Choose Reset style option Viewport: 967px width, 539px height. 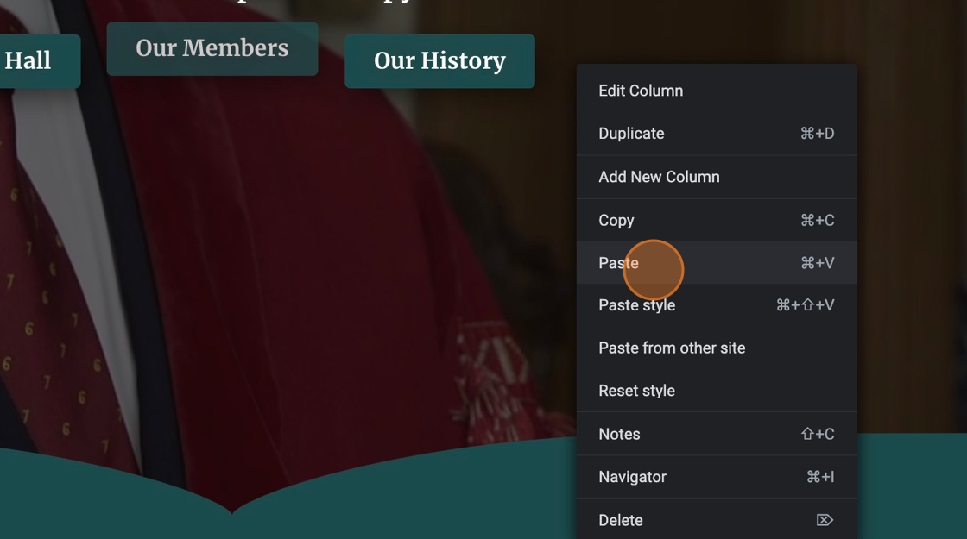[717, 391]
